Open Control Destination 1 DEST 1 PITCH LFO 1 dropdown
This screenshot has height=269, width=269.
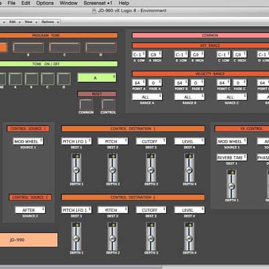pyautogui.click(x=77, y=141)
